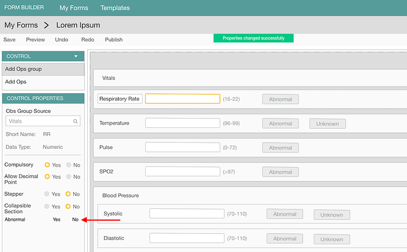Viewport: 407px width, 252px height.
Task: Click Abnormal button for SPO2
Action: coord(281,172)
